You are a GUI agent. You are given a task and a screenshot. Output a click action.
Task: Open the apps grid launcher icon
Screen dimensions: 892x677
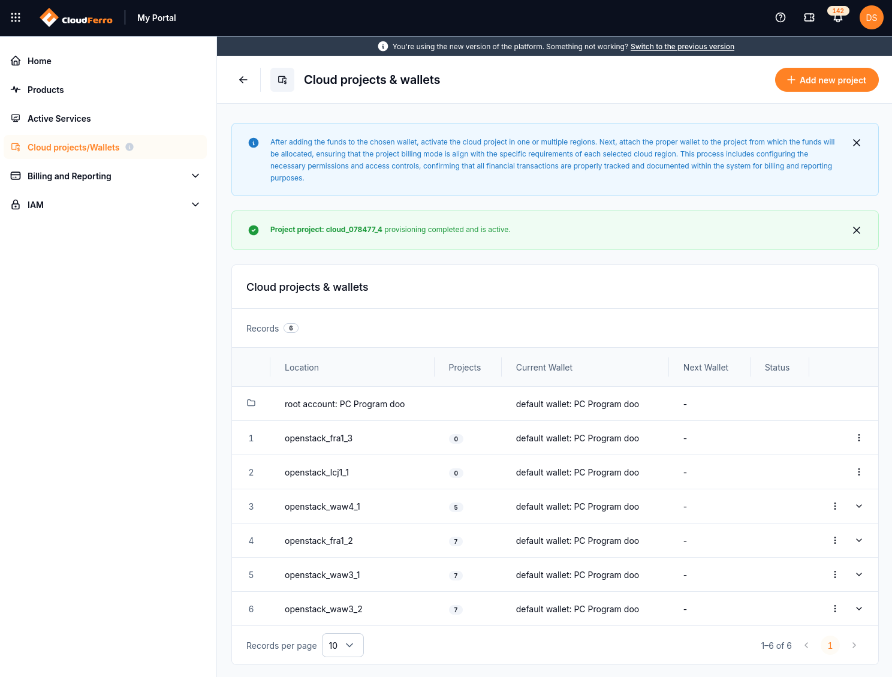[x=16, y=17]
